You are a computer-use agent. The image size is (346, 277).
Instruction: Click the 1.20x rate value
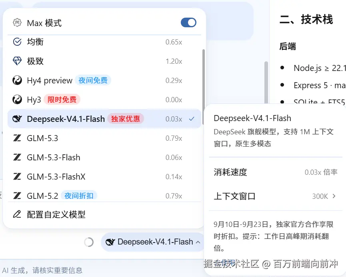[x=174, y=61]
